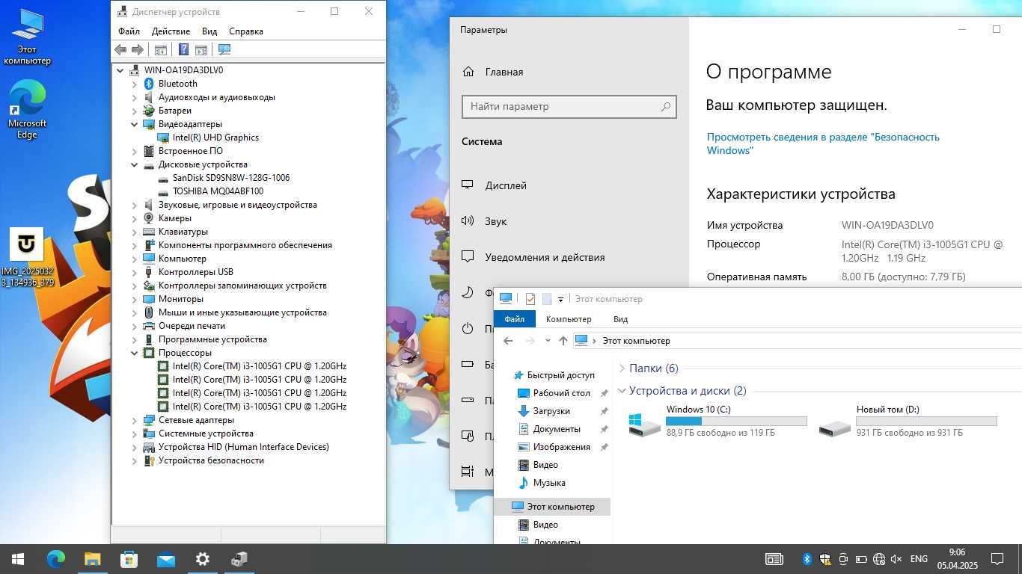Open the Справка menu
The height and width of the screenshot is (574, 1022).
pos(246,31)
